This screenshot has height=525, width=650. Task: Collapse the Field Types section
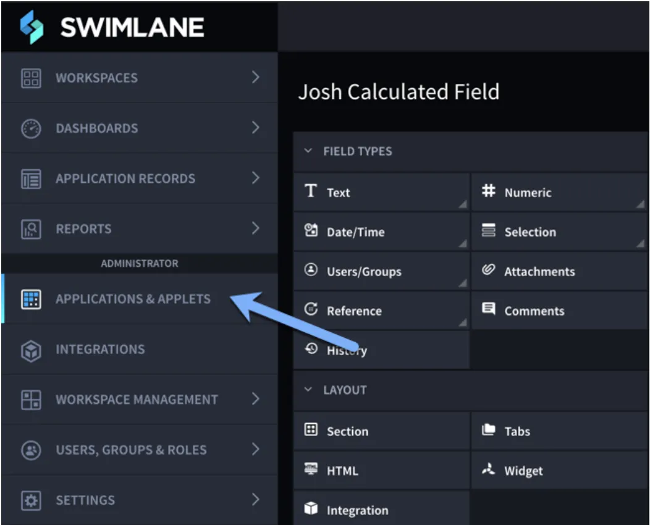coord(308,151)
